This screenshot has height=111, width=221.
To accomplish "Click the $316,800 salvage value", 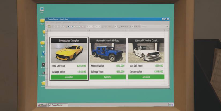I will [82, 72].
